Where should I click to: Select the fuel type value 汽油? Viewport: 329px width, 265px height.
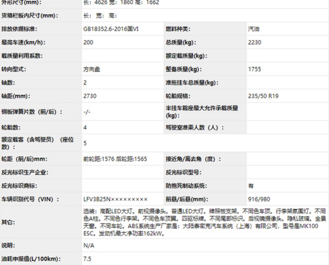point(254,29)
